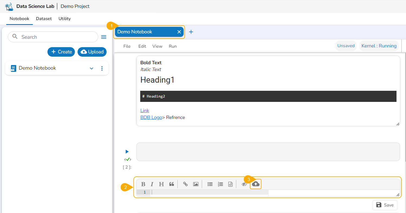Insert an image with the picture icon
The image size is (406, 213).
(196, 184)
